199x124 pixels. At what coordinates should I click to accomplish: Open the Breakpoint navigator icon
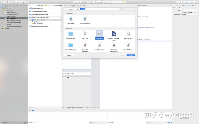23,6
